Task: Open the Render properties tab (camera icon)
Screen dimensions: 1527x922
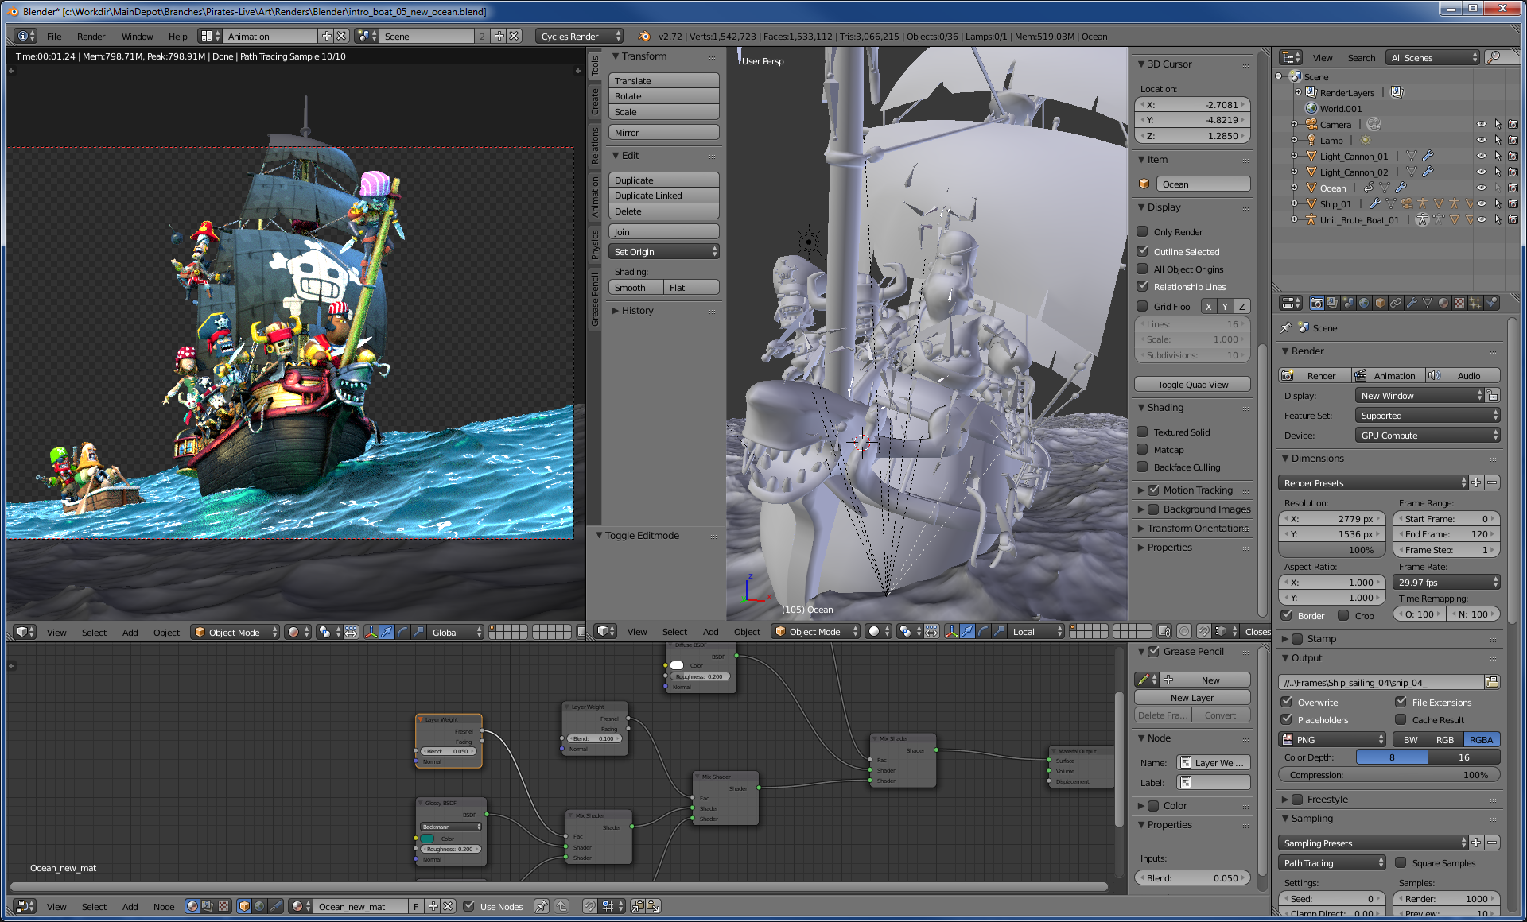Action: click(1317, 303)
